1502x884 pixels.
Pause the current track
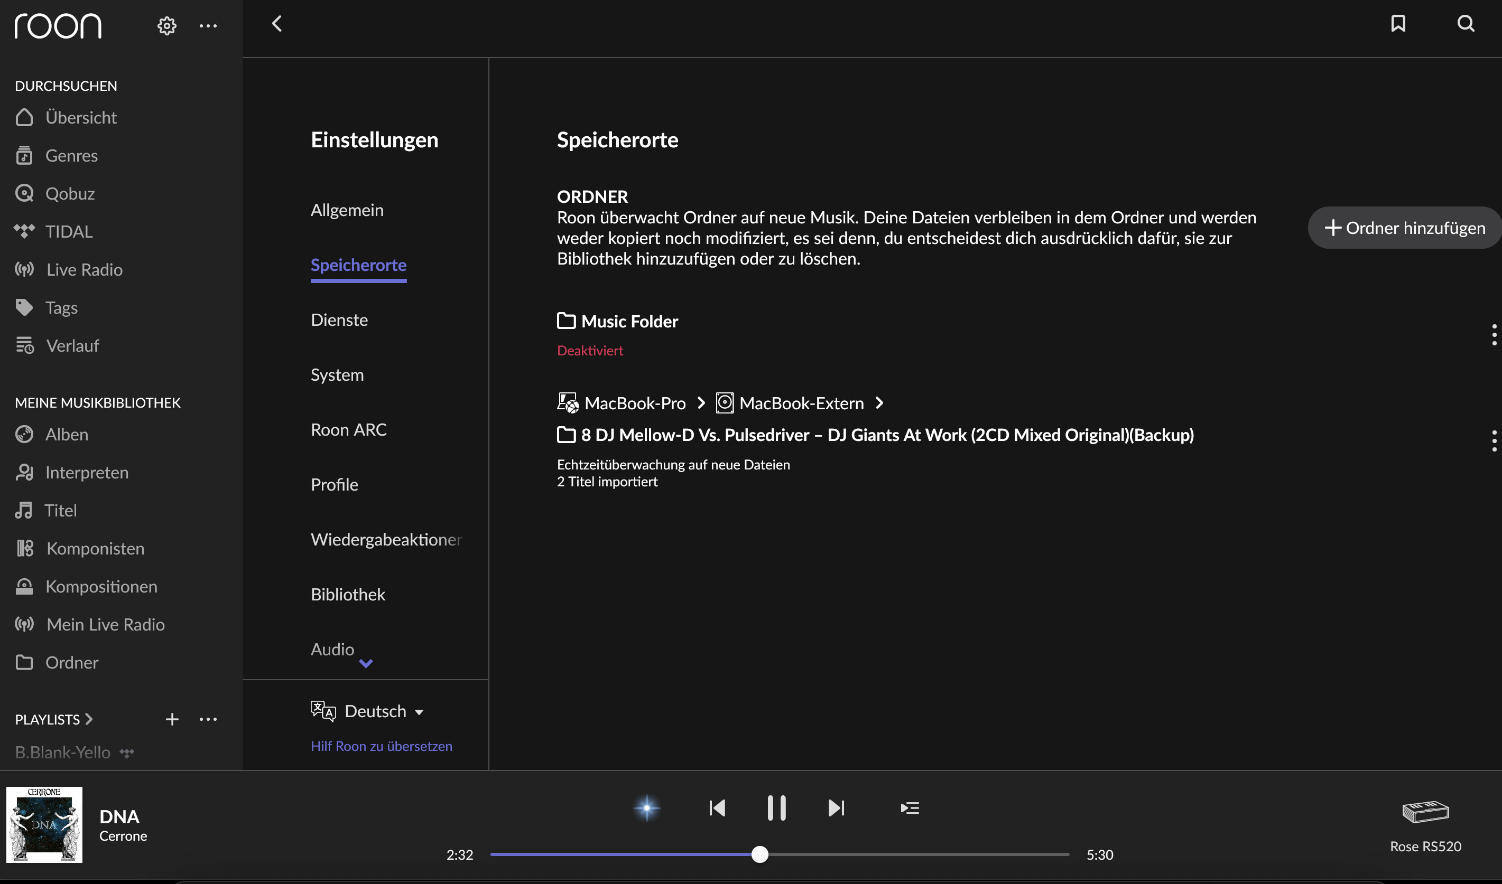(x=776, y=808)
